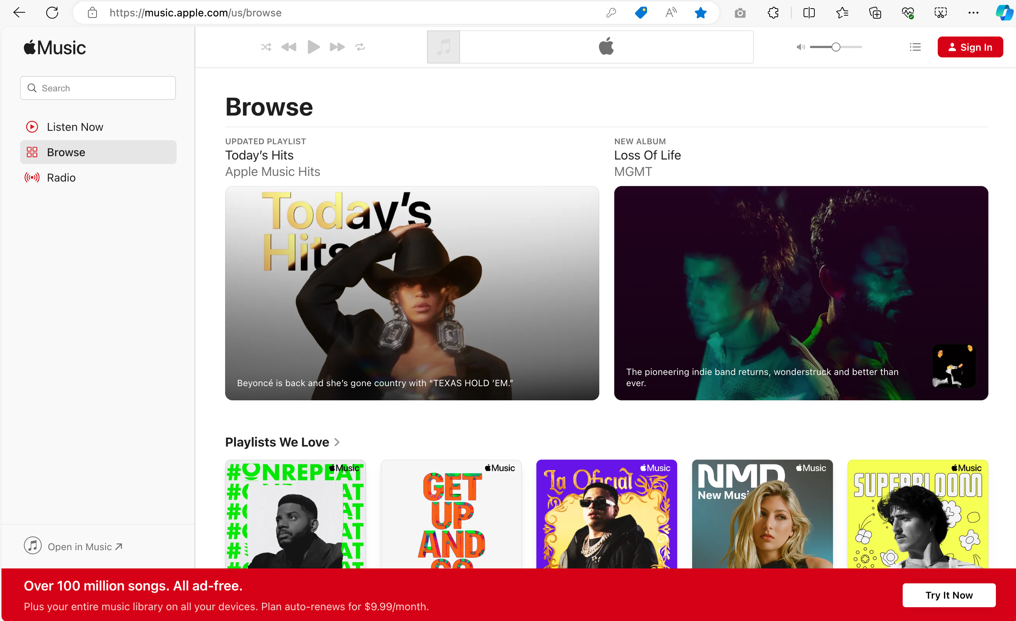
Task: Open browser Settings and more menu
Action: pos(973,13)
